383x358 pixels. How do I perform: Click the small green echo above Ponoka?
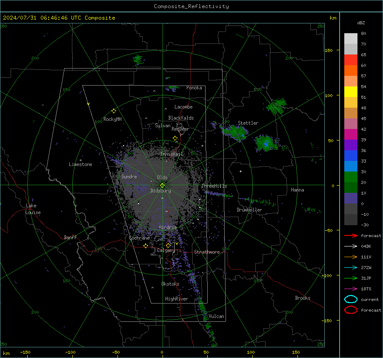pyautogui.click(x=173, y=87)
